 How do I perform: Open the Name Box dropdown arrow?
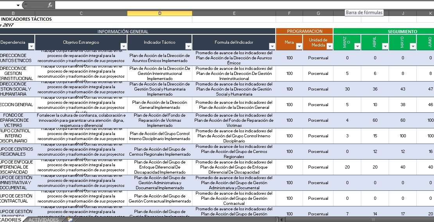[18, 5]
